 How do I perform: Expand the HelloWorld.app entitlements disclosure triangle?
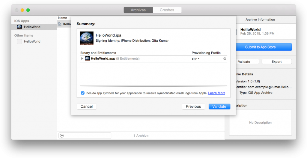[82, 58]
